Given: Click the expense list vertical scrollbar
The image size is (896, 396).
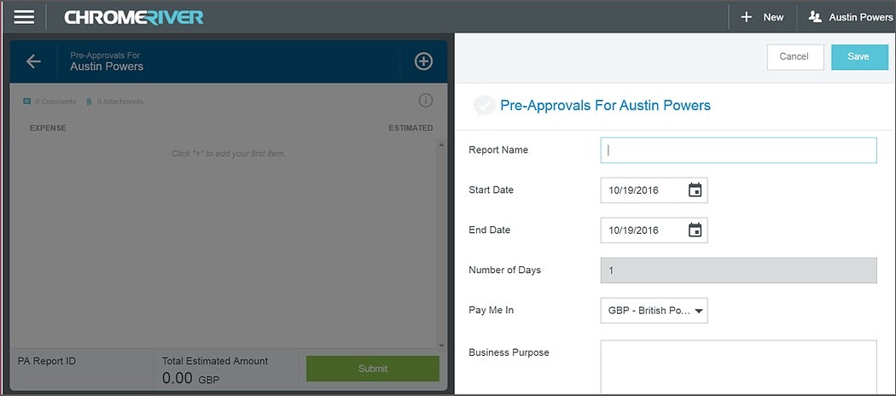Looking at the screenshot, I should pos(441,243).
